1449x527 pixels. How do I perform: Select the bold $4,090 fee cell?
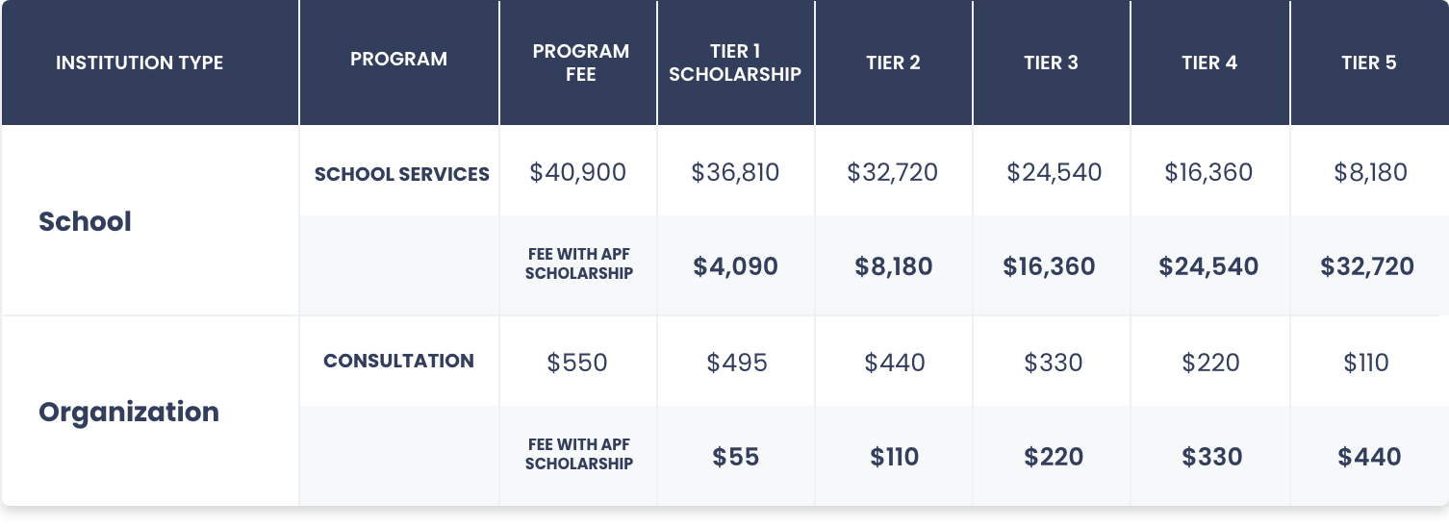tap(735, 266)
